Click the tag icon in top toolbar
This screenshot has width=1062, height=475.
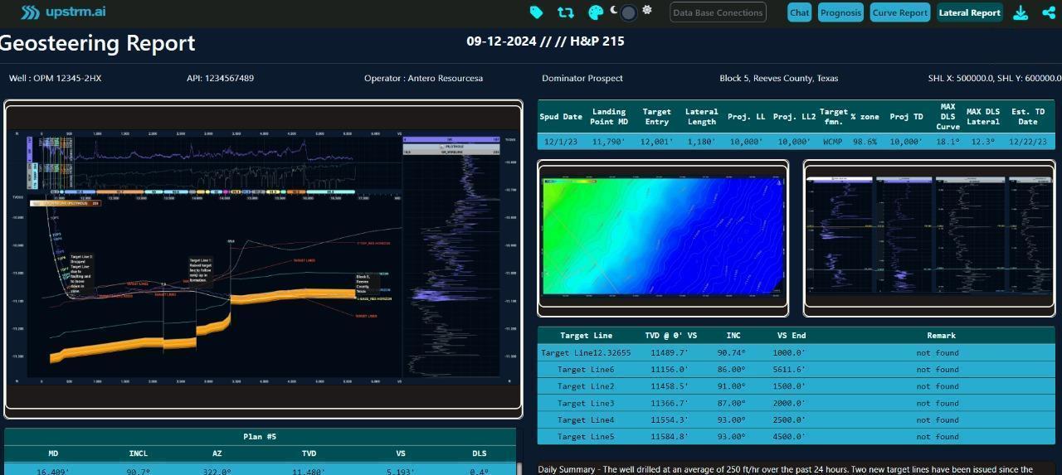coord(537,12)
